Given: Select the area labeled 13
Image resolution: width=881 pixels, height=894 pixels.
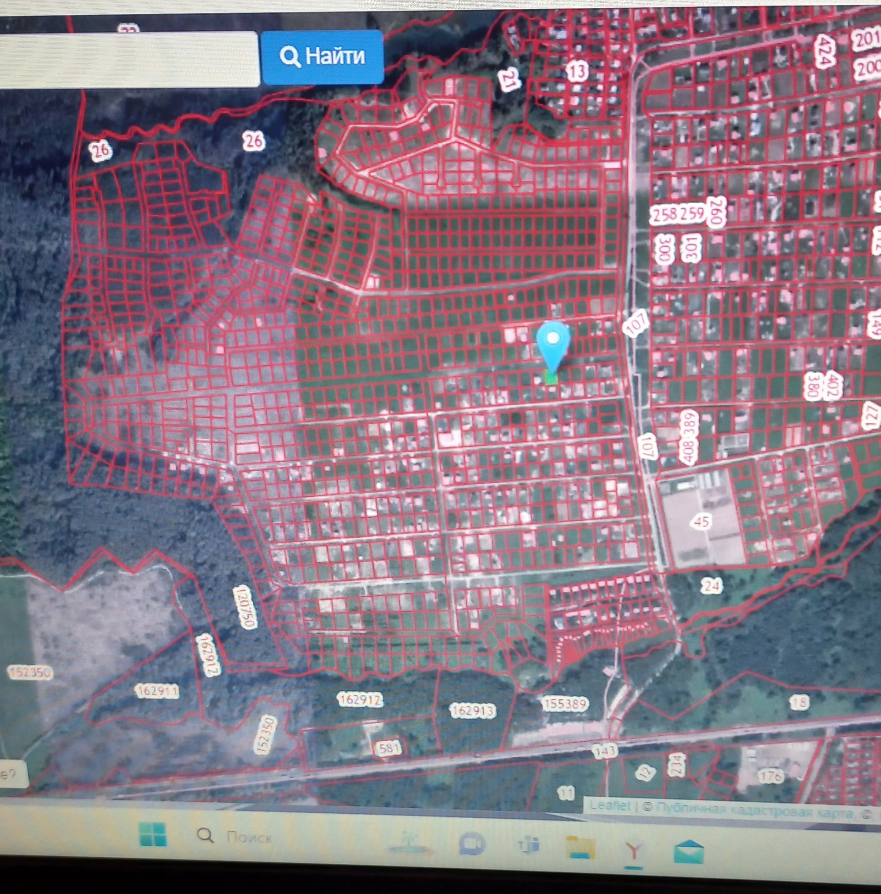Looking at the screenshot, I should (x=577, y=72).
